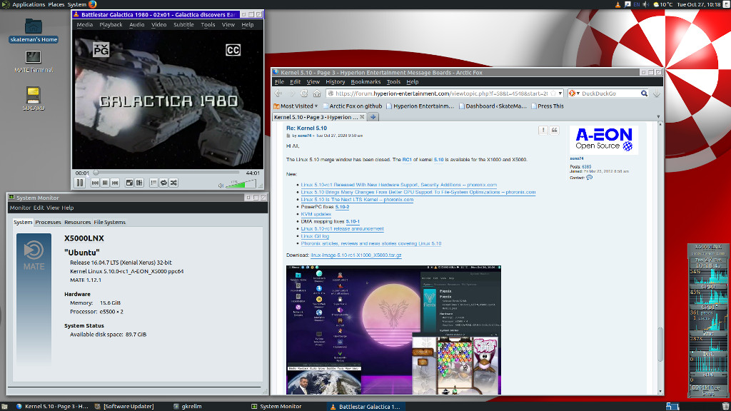Open the KVM updates link

click(x=316, y=214)
